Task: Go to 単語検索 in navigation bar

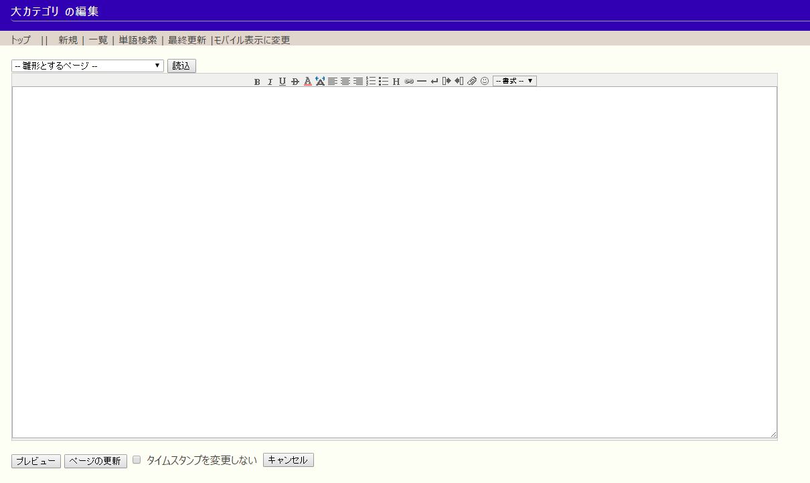Action: 138,40
